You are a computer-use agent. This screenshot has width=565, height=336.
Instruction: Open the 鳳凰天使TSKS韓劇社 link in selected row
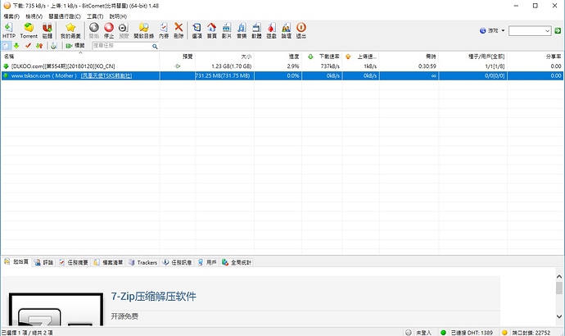point(106,75)
